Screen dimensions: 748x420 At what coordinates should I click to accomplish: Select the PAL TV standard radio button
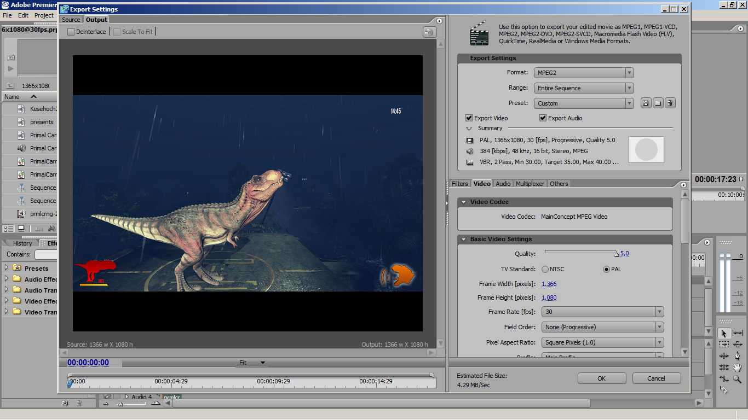pyautogui.click(x=606, y=270)
